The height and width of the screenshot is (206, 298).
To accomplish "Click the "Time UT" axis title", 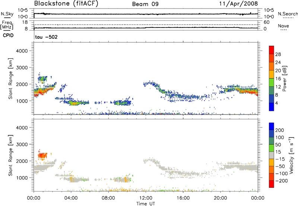I will (146, 204).
